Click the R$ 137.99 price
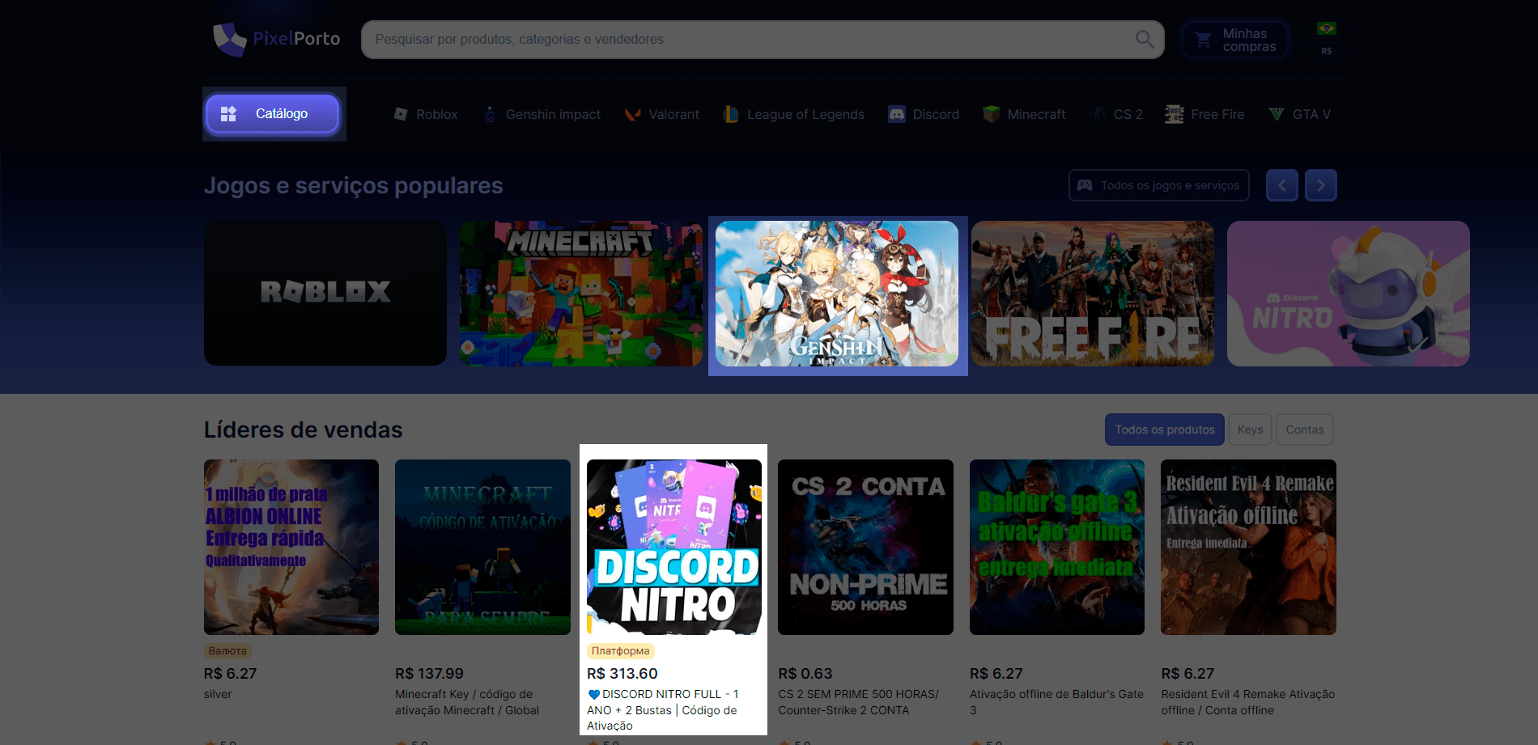 pyautogui.click(x=430, y=674)
